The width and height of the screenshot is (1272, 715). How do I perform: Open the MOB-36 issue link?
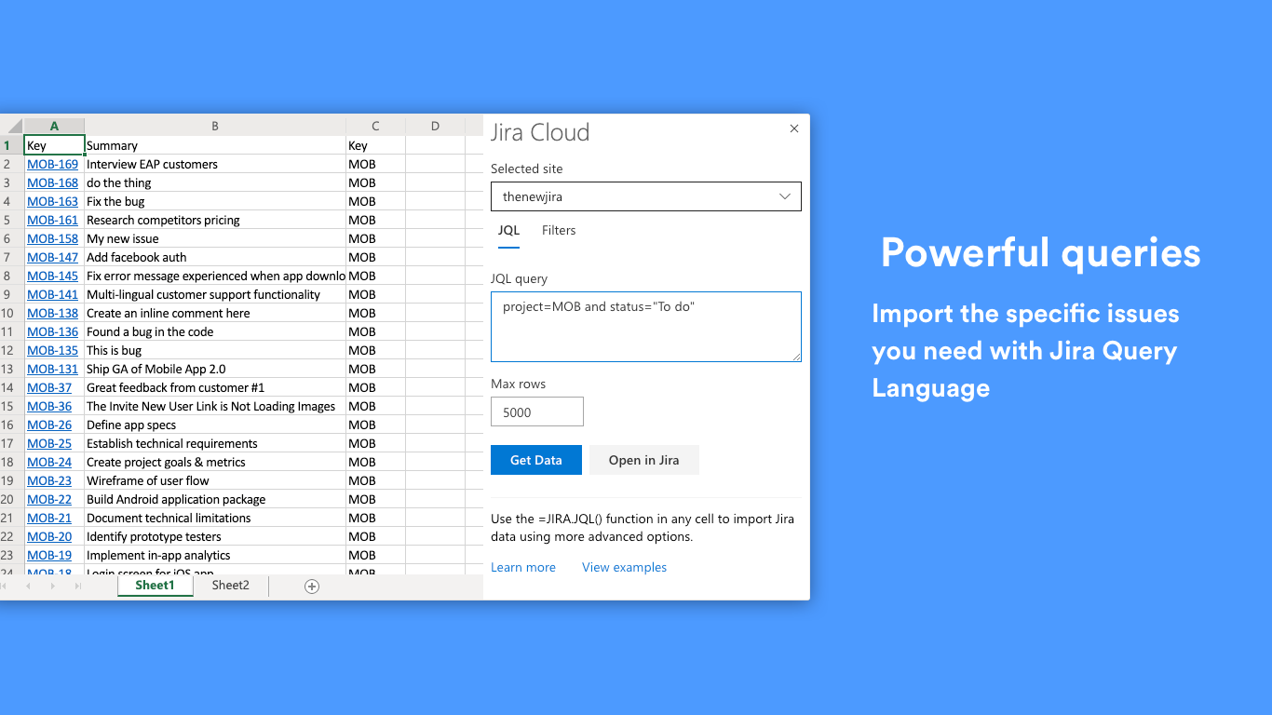tap(49, 406)
